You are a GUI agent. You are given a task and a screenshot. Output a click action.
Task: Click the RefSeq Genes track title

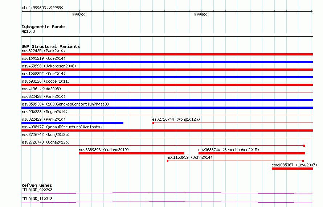click(x=37, y=185)
